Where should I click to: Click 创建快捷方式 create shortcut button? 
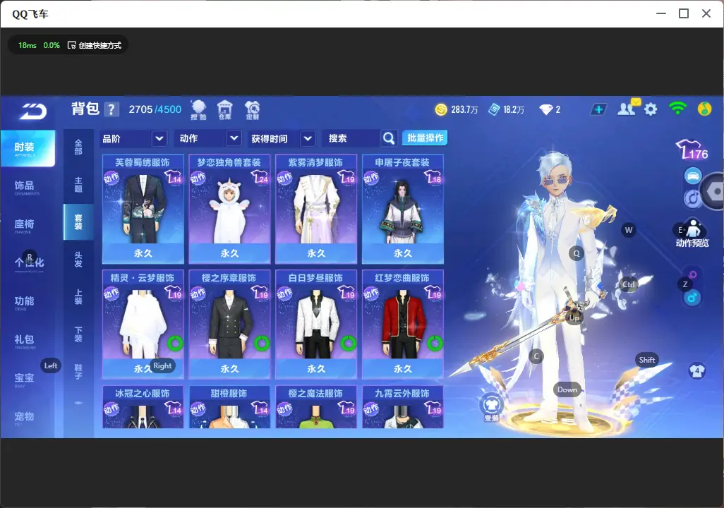95,45
